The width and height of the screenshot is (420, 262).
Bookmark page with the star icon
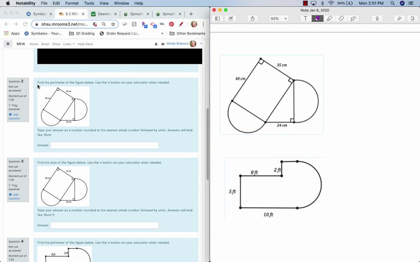coord(113,24)
